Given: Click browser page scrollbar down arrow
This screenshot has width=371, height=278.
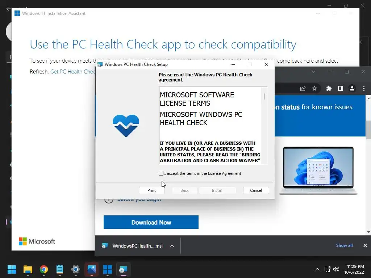Looking at the screenshot, I should point(368,232).
